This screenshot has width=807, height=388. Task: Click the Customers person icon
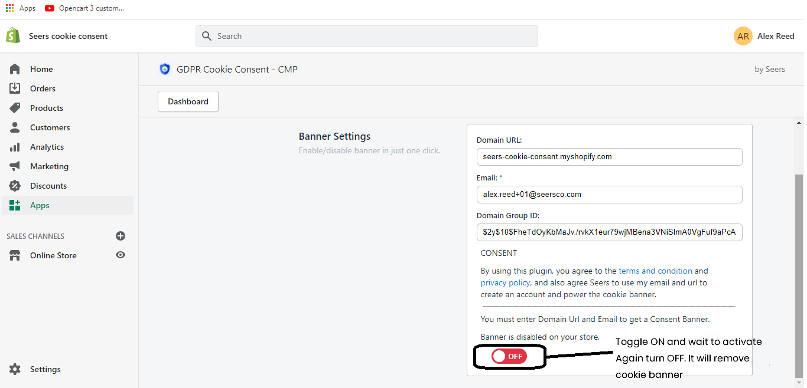(15, 127)
